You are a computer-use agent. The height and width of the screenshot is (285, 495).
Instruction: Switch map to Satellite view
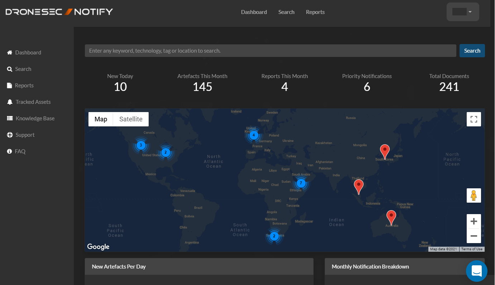click(x=131, y=119)
